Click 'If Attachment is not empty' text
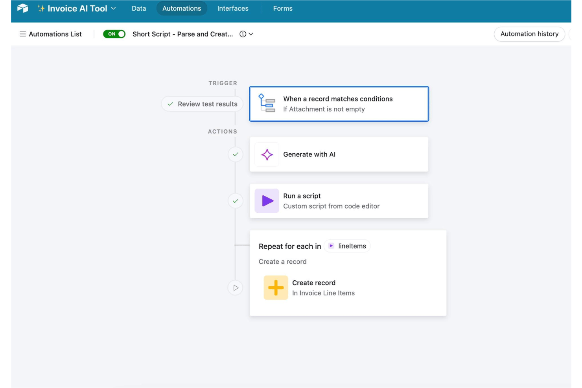This screenshot has width=582, height=388. tap(324, 109)
